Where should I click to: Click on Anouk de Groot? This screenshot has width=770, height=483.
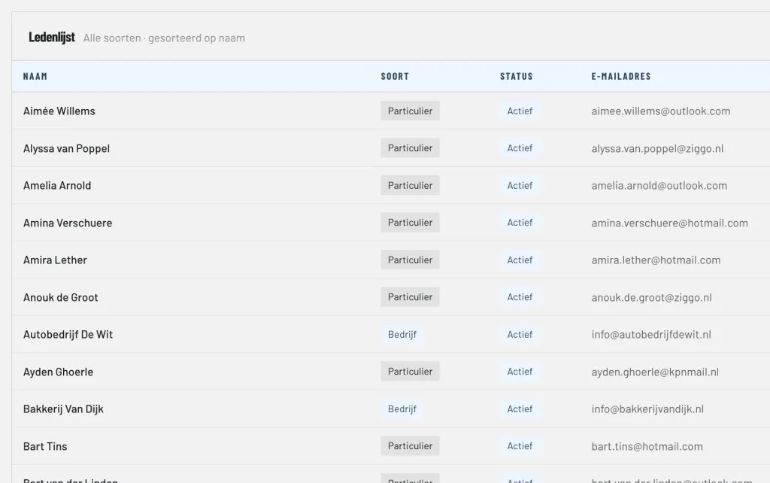[60, 297]
